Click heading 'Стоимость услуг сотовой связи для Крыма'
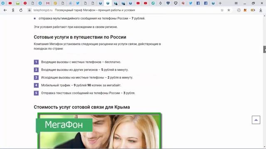 coord(82,107)
